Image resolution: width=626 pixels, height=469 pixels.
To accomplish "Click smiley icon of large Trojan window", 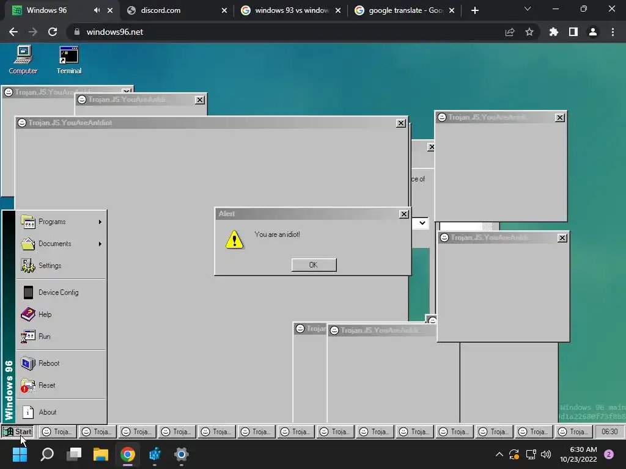I will [22, 123].
